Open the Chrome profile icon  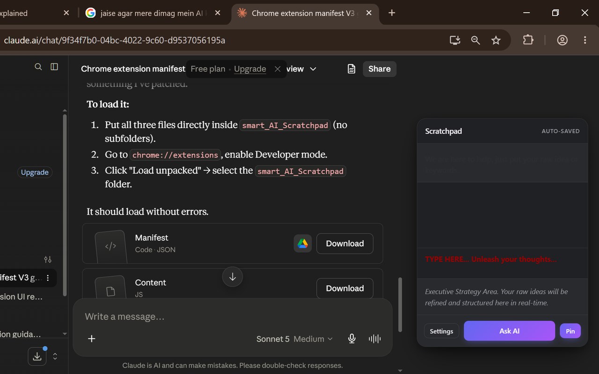(562, 40)
